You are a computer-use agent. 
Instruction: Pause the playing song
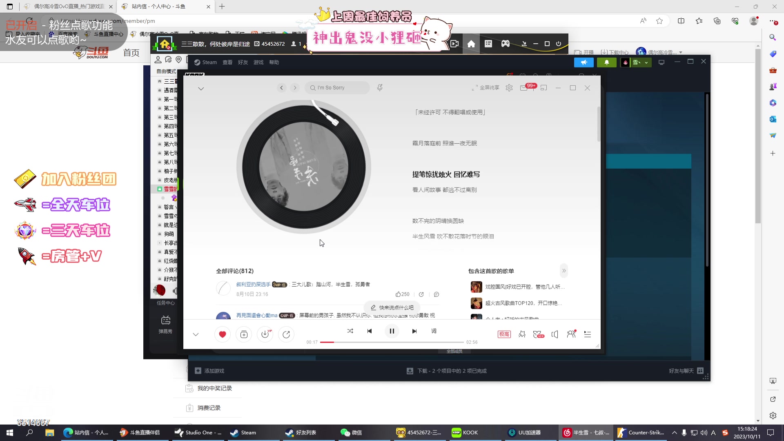392,331
